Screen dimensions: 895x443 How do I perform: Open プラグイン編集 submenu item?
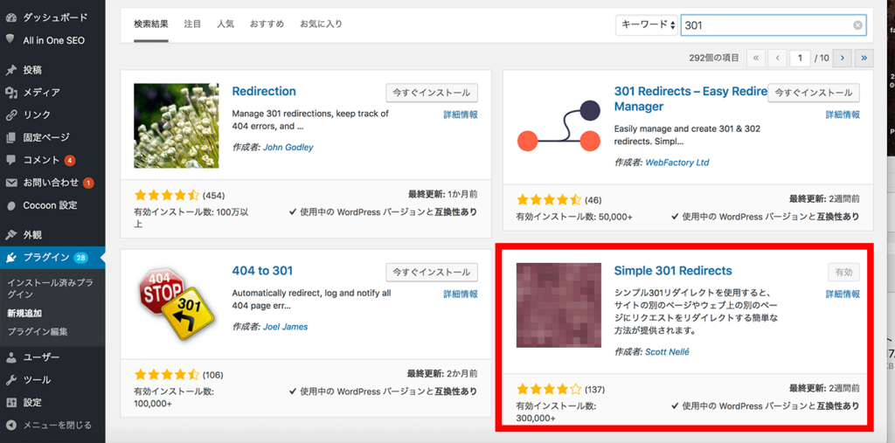[37, 332]
